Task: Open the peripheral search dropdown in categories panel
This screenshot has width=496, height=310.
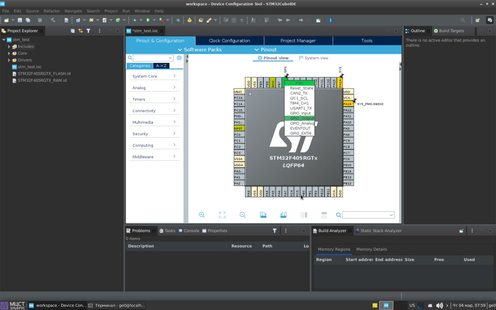Action: tap(153, 58)
